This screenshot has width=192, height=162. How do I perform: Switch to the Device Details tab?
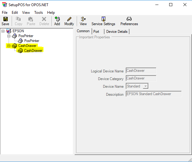(117, 32)
